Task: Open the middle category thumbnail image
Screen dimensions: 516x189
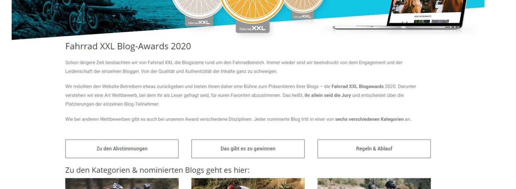Action: (x=248, y=184)
